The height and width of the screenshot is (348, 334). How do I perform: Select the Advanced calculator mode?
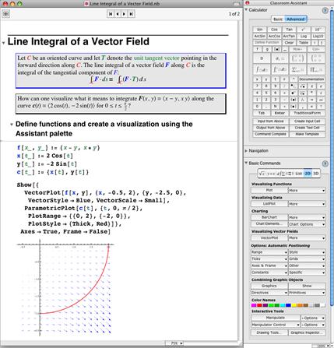point(296,19)
